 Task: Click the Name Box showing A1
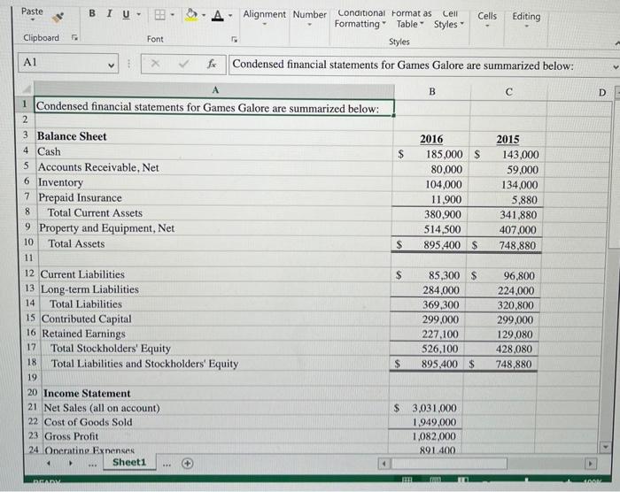pyautogui.click(x=63, y=63)
